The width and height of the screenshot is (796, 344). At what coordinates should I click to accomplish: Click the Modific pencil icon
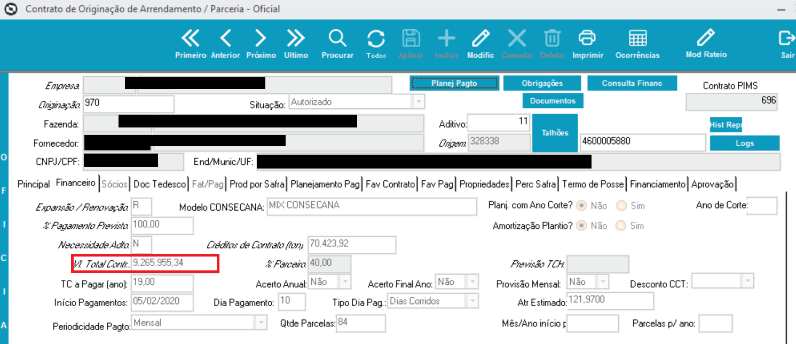(480, 39)
